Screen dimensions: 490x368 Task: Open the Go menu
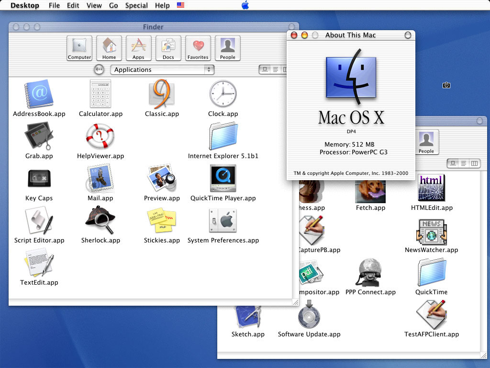[x=113, y=5]
